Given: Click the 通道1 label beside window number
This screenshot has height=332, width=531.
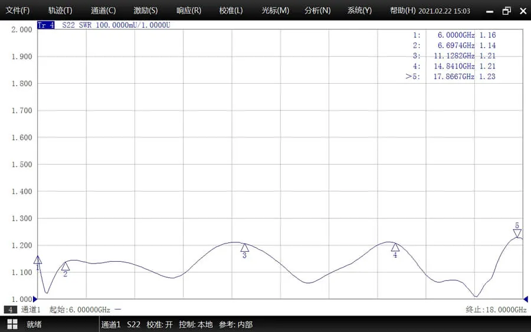Looking at the screenshot, I should tap(31, 310).
